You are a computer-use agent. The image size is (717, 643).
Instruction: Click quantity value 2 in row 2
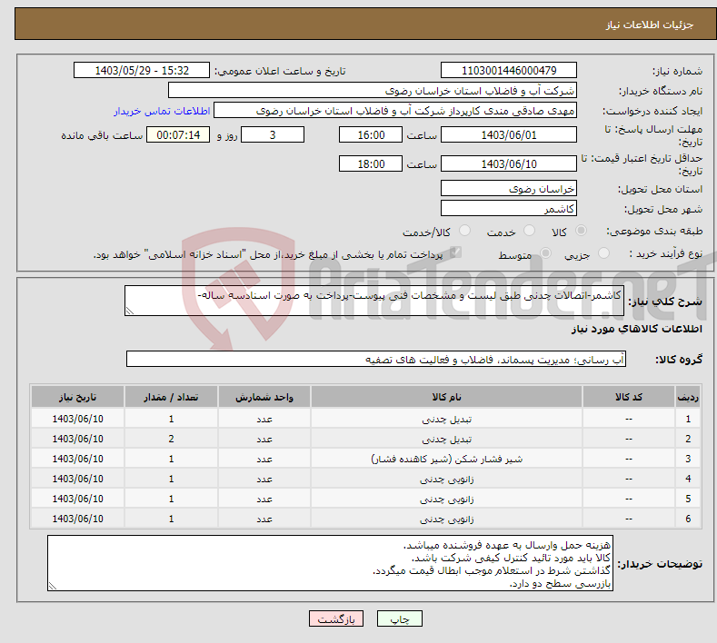pyautogui.click(x=171, y=439)
